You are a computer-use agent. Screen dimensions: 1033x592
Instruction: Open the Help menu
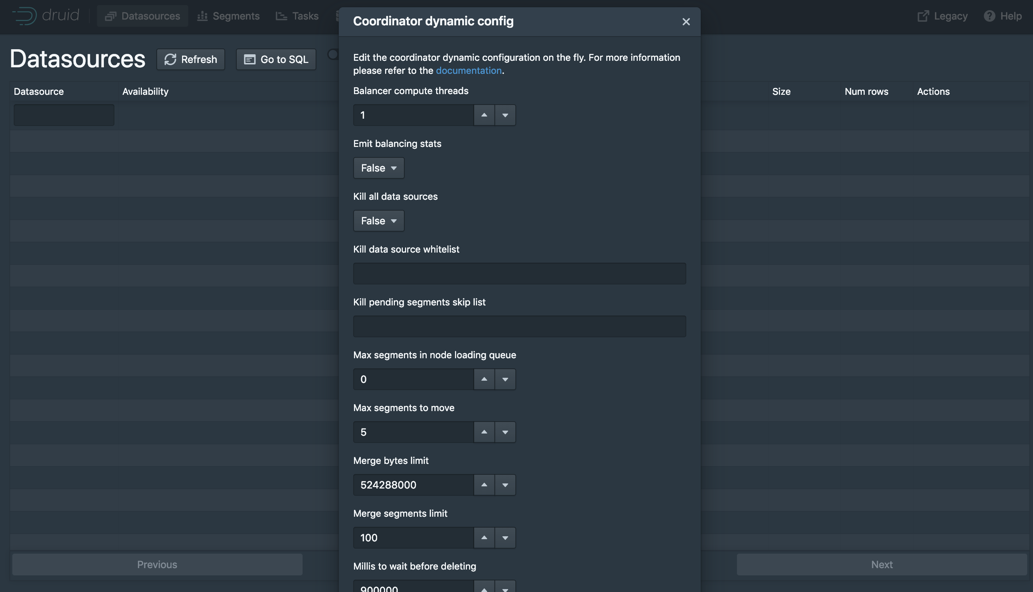(1003, 16)
